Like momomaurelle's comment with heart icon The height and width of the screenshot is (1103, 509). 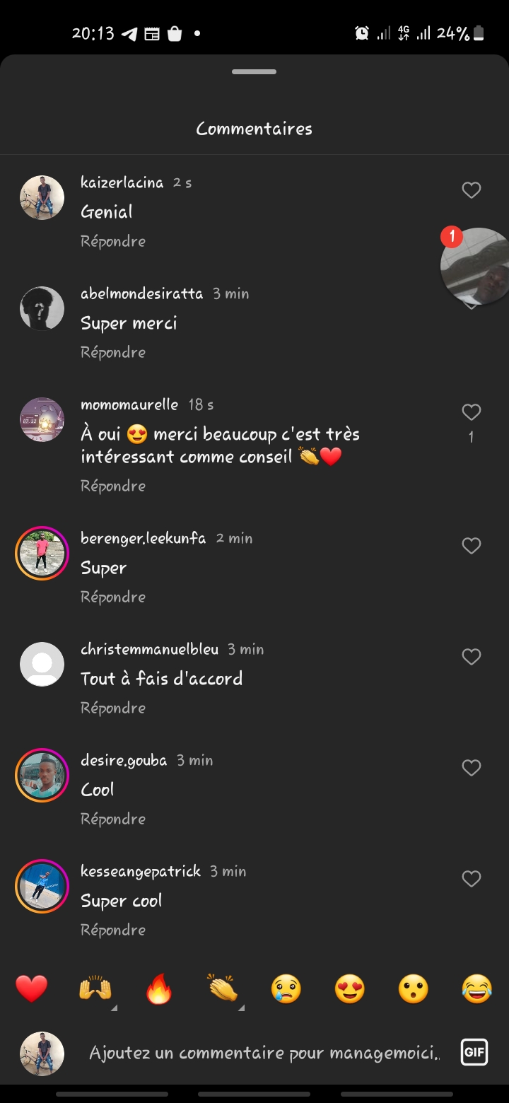[x=471, y=412]
